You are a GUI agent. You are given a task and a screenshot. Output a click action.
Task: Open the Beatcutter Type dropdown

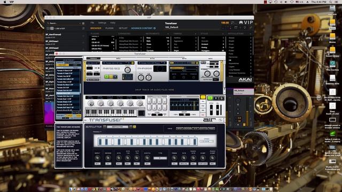pos(160,158)
